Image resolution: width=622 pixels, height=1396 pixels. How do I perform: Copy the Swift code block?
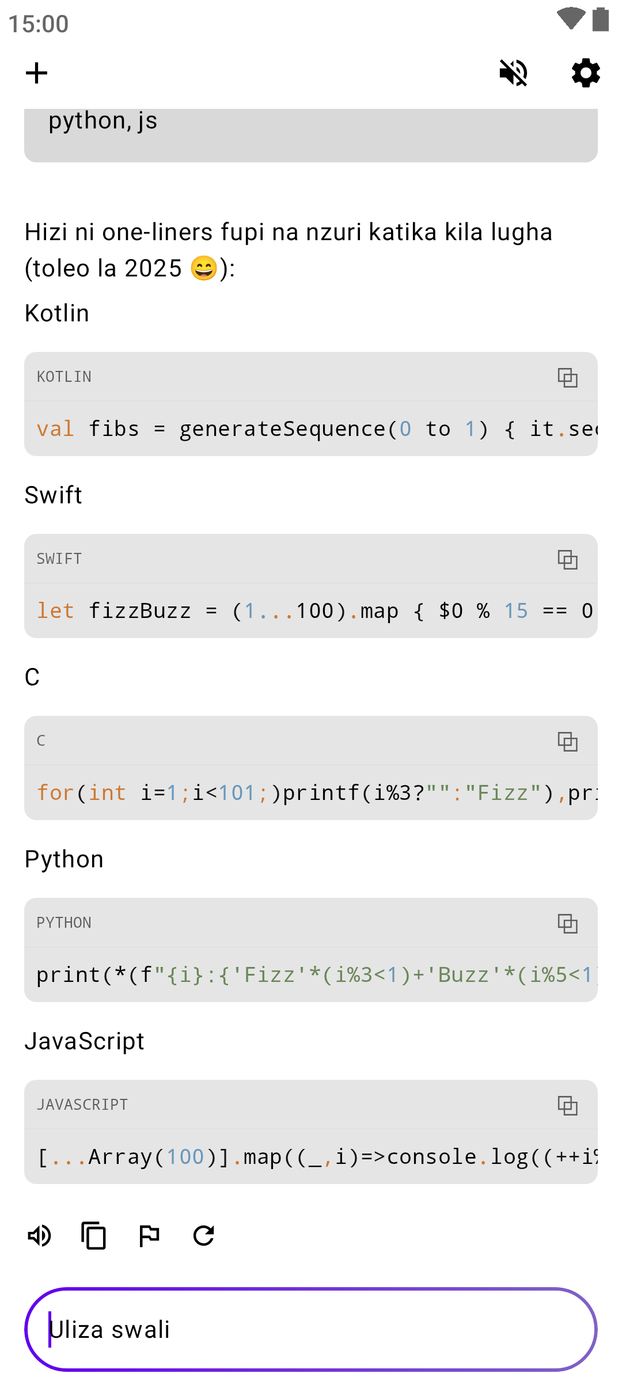567,560
